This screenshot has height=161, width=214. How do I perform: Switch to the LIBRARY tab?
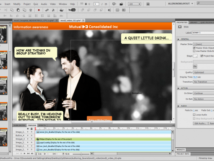(x=193, y=22)
